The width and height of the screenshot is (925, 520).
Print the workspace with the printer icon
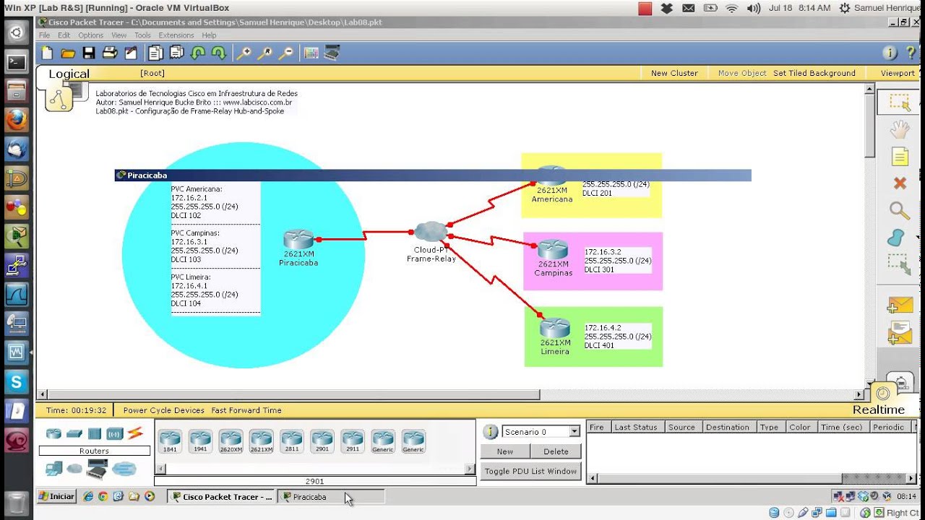tap(110, 53)
